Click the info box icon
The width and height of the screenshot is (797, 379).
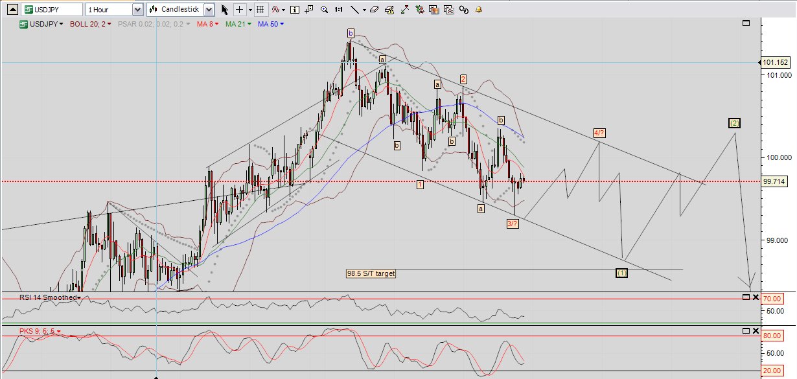pos(295,10)
